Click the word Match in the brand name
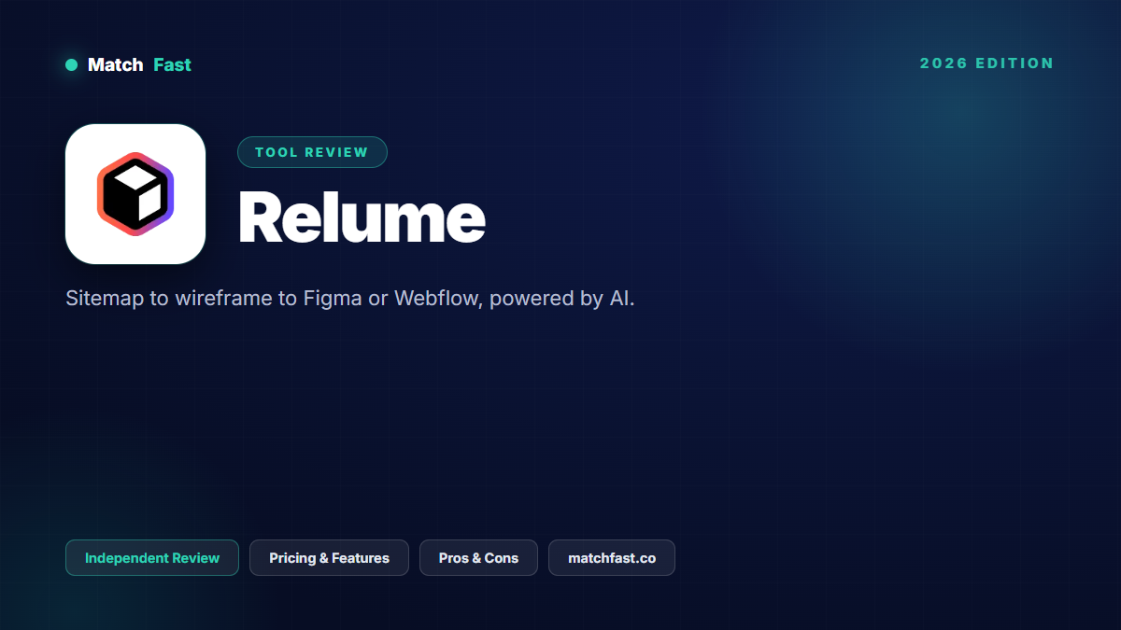 115,65
